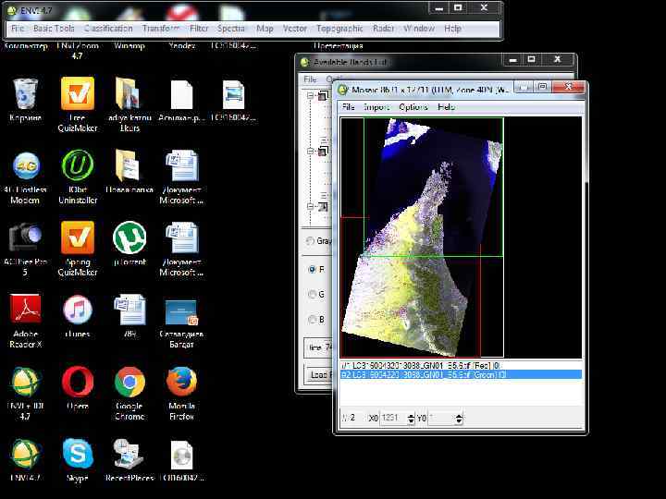This screenshot has width=666, height=499.
Task: Open the Filter menu
Action: pyautogui.click(x=199, y=29)
